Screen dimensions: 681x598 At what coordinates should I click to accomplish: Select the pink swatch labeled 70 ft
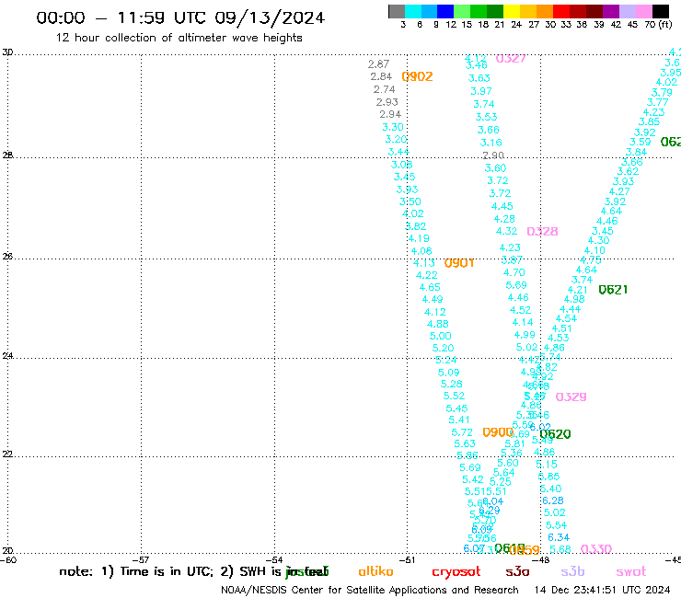pyautogui.click(x=643, y=11)
